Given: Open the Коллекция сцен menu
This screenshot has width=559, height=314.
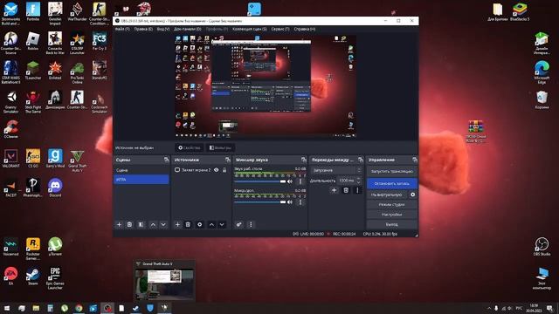Looking at the screenshot, I should (x=250, y=29).
